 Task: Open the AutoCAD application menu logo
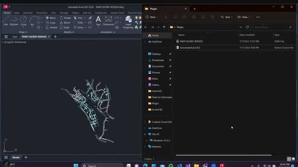point(6,7)
